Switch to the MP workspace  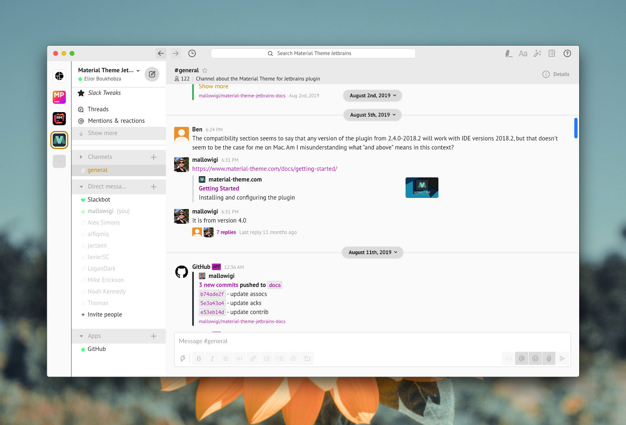[59, 97]
